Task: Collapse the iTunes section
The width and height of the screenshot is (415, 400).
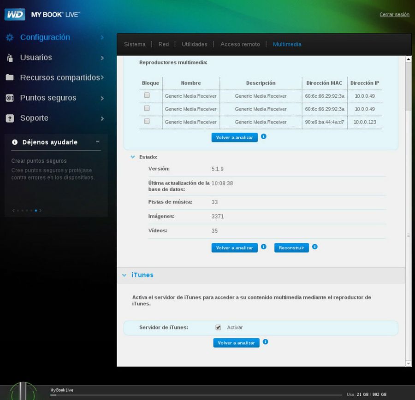Action: pyautogui.click(x=124, y=275)
